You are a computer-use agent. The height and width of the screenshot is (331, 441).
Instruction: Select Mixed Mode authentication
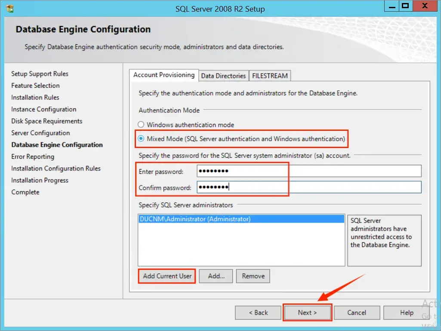click(141, 139)
